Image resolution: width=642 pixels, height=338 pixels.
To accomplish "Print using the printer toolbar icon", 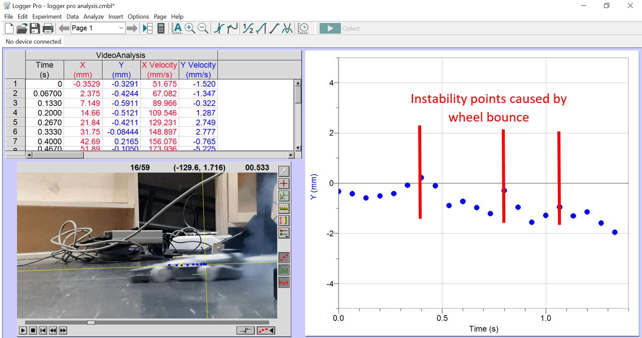I will (x=48, y=28).
